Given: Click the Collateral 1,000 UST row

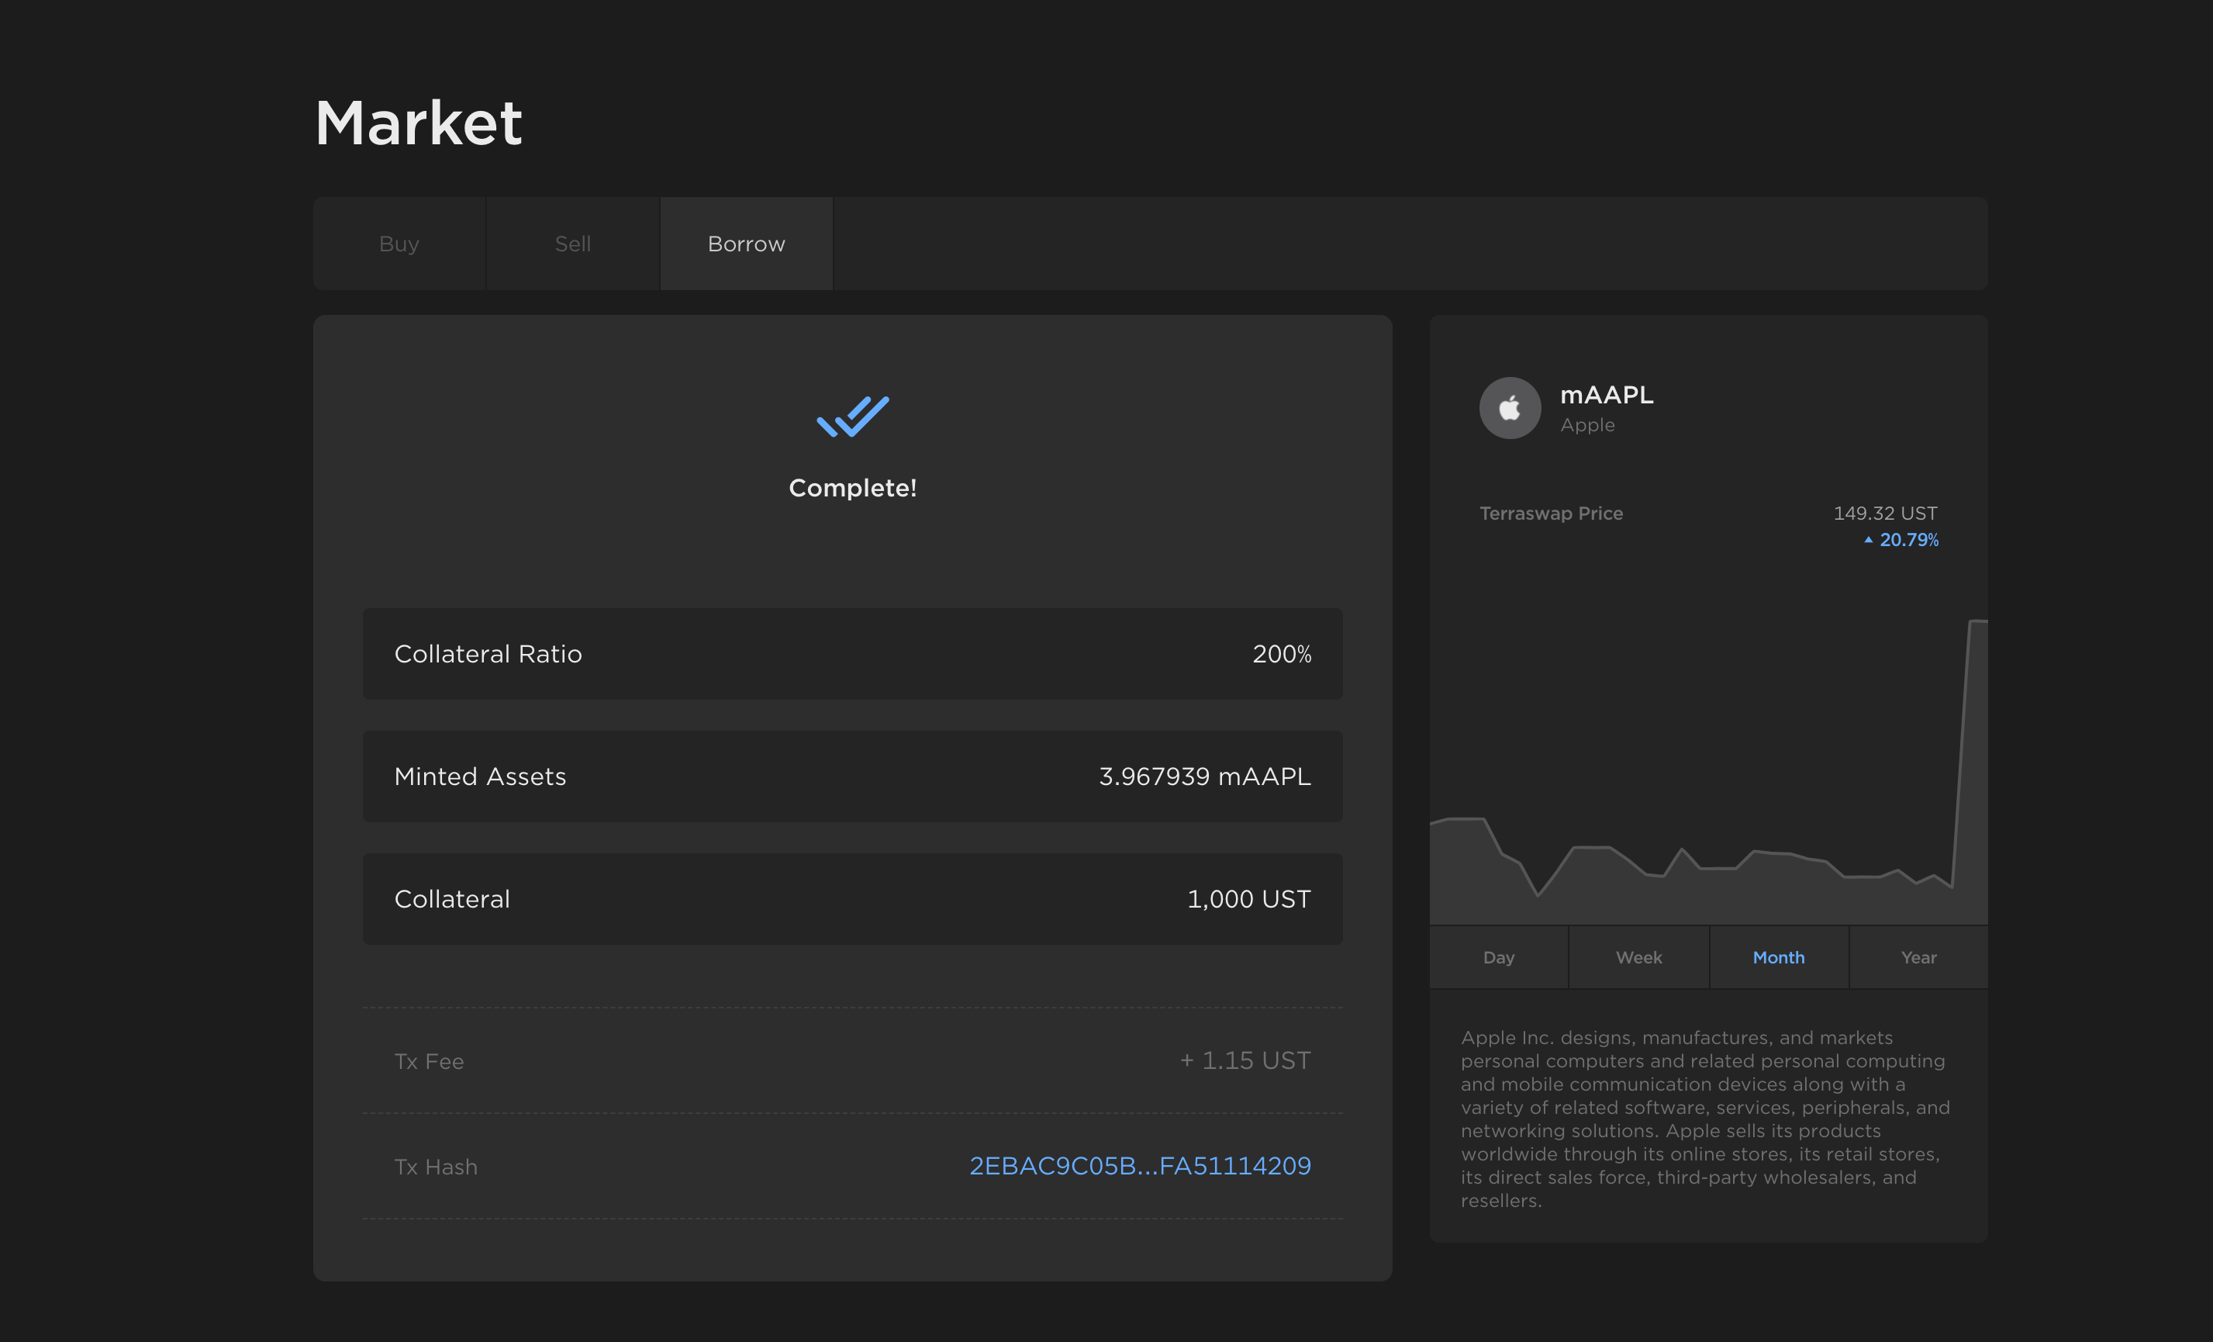Looking at the screenshot, I should pos(852,899).
